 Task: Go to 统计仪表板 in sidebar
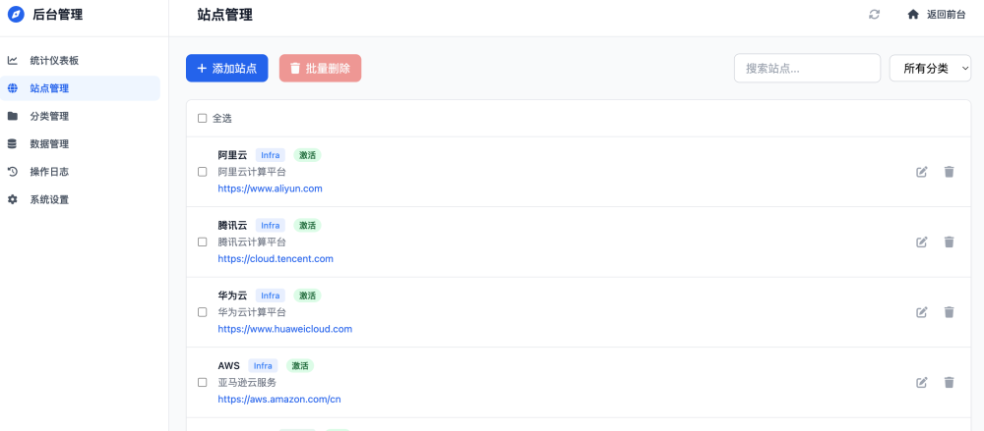click(x=80, y=61)
